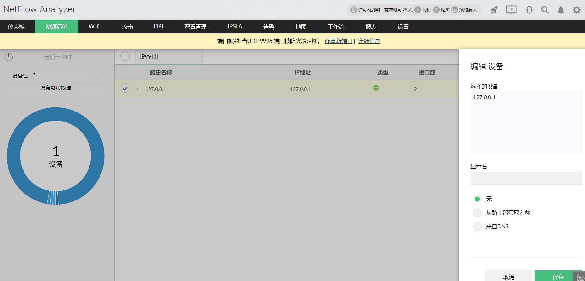The image size is (585, 281).
Task: Click the license expiry notice text
Action: click(x=385, y=10)
